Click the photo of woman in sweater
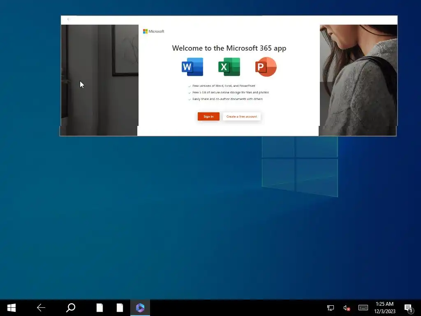This screenshot has width=421, height=316. click(x=358, y=80)
